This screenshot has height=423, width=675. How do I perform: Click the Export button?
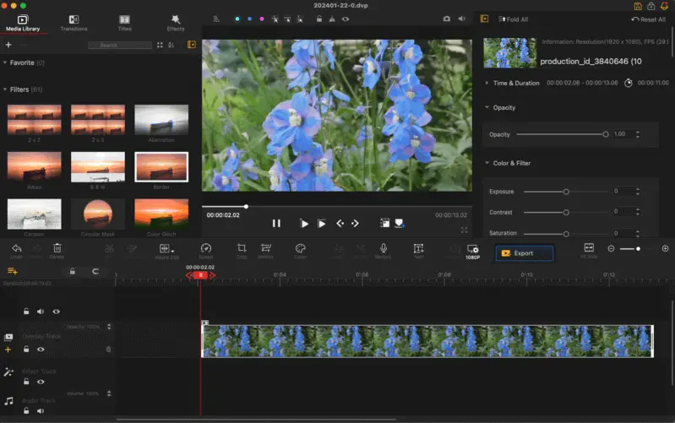524,253
